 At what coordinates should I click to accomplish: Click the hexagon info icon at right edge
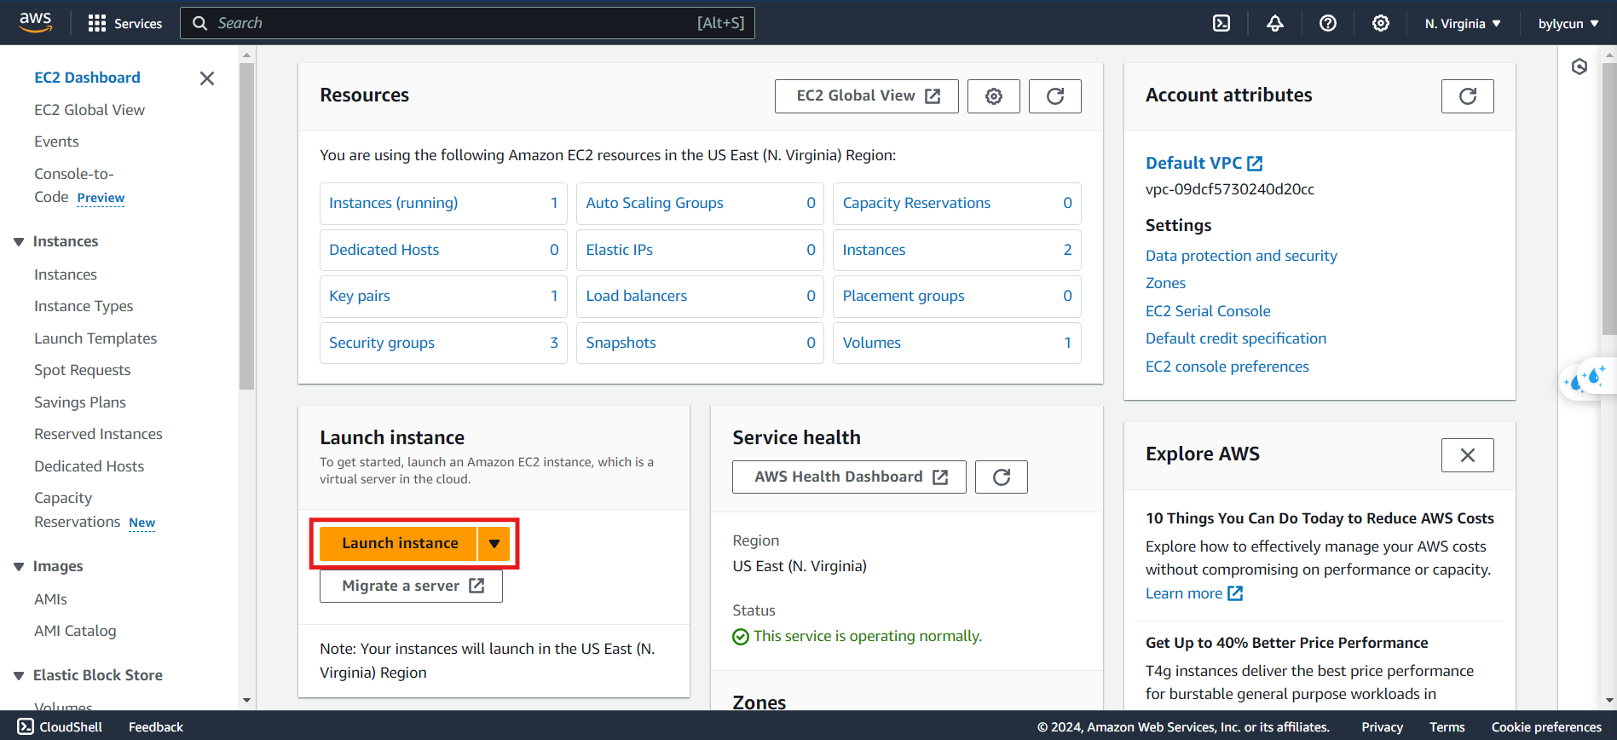coord(1579,66)
